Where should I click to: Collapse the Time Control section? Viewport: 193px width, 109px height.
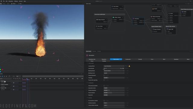point(87,63)
